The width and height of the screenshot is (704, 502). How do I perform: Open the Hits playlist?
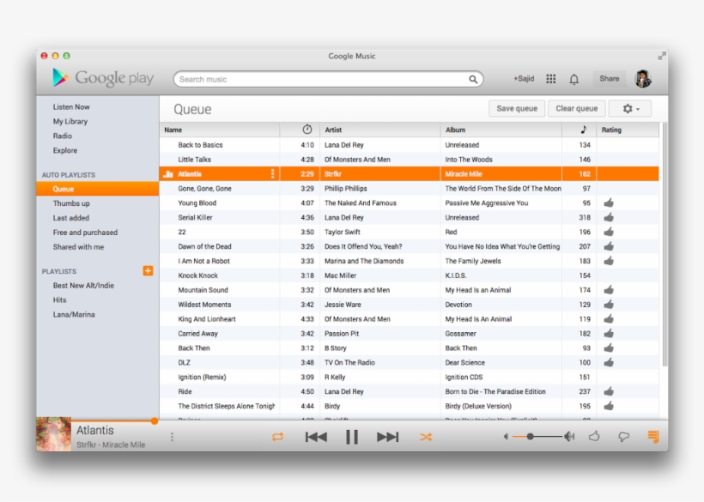59,300
